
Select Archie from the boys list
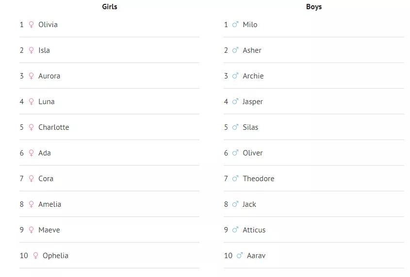click(x=253, y=76)
